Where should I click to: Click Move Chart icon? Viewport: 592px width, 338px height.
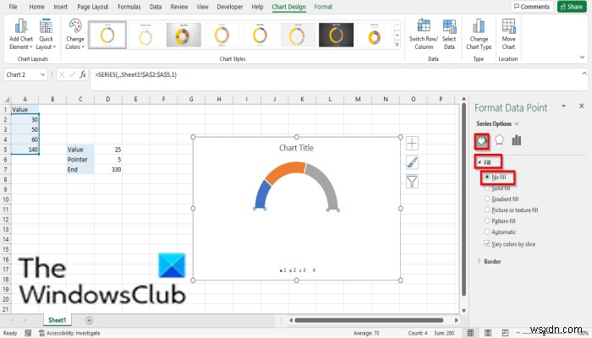tap(508, 26)
